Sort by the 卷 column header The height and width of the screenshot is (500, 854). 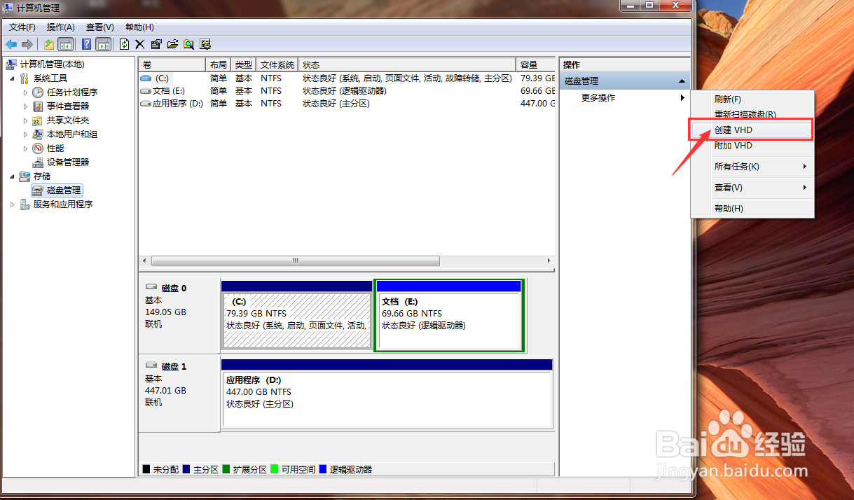point(172,64)
